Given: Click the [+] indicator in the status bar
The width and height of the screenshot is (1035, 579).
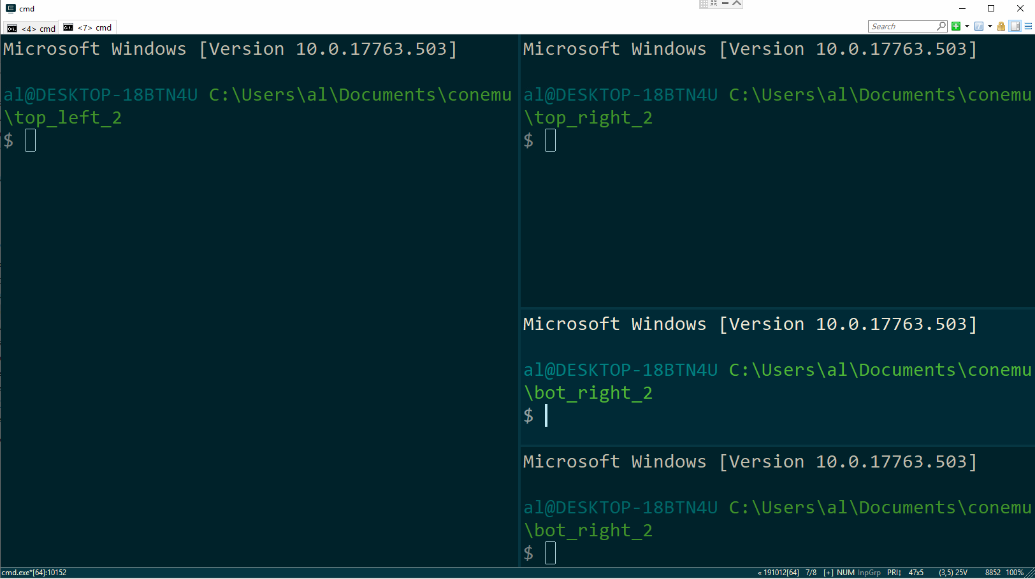Looking at the screenshot, I should [x=829, y=573].
